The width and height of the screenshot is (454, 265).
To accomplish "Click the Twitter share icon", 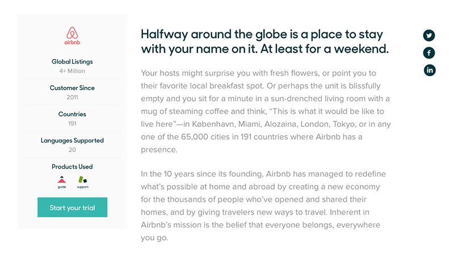I will pyautogui.click(x=429, y=36).
